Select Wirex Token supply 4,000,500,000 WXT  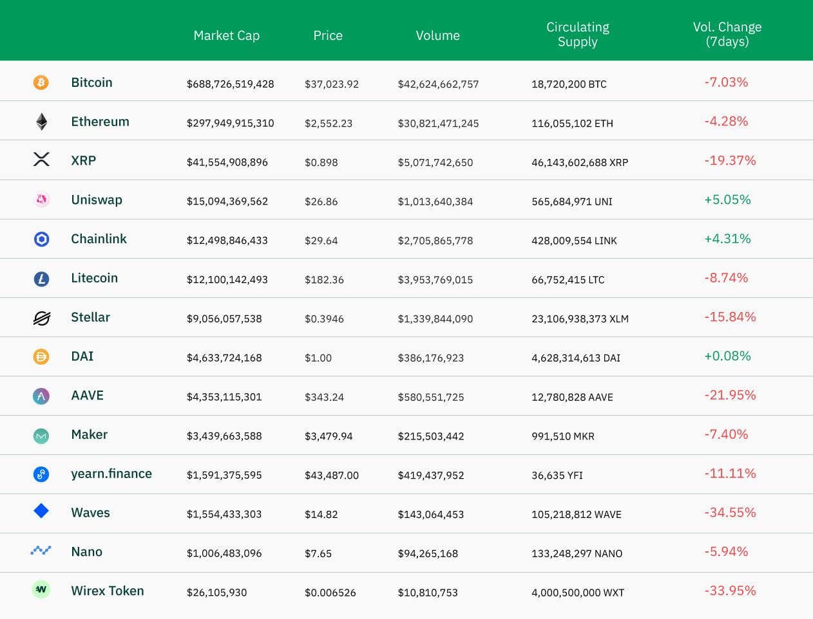coord(578,593)
